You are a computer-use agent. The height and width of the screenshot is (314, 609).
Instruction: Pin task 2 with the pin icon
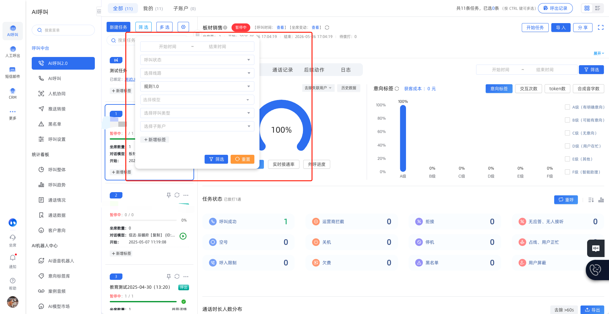coord(169,195)
